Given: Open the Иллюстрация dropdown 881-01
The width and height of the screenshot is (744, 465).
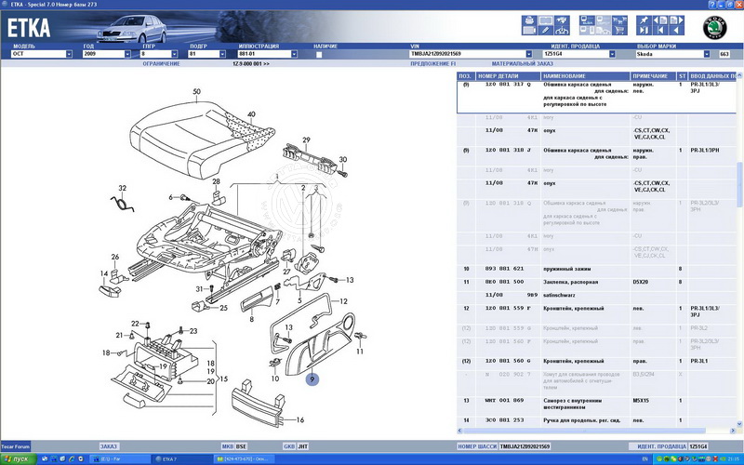Looking at the screenshot, I should click(294, 54).
